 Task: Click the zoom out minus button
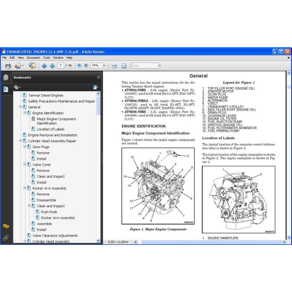coord(79,65)
